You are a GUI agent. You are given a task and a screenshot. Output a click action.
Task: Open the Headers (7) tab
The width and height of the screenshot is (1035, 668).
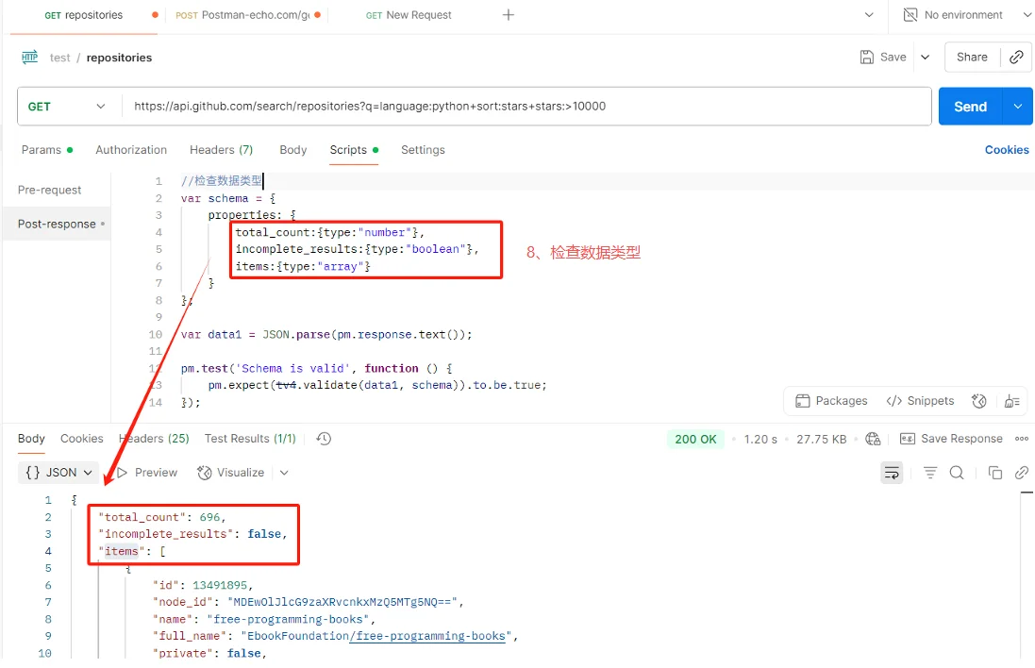(x=221, y=150)
